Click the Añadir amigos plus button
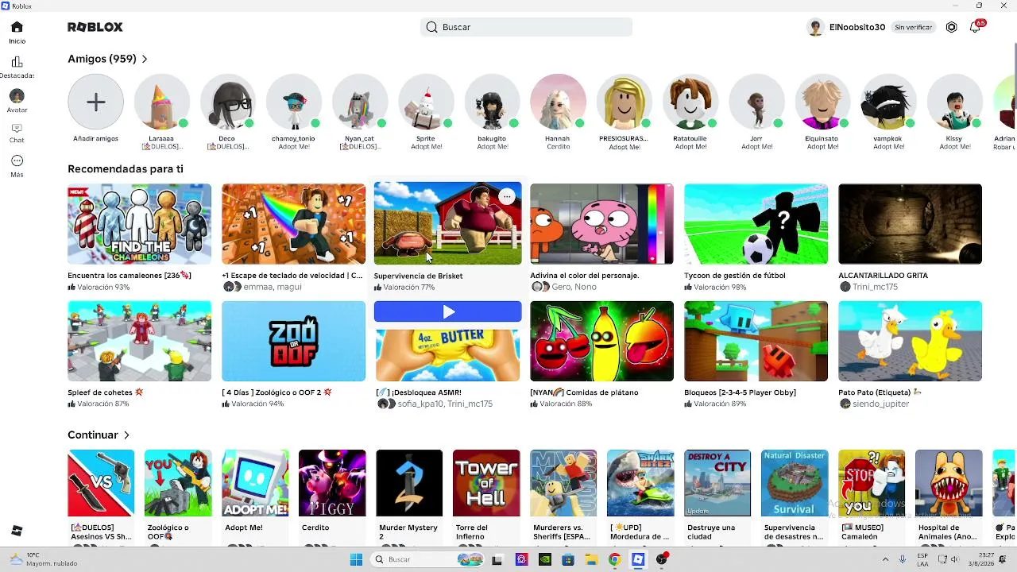 [95, 102]
